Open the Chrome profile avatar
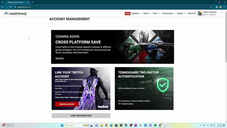 221,7
